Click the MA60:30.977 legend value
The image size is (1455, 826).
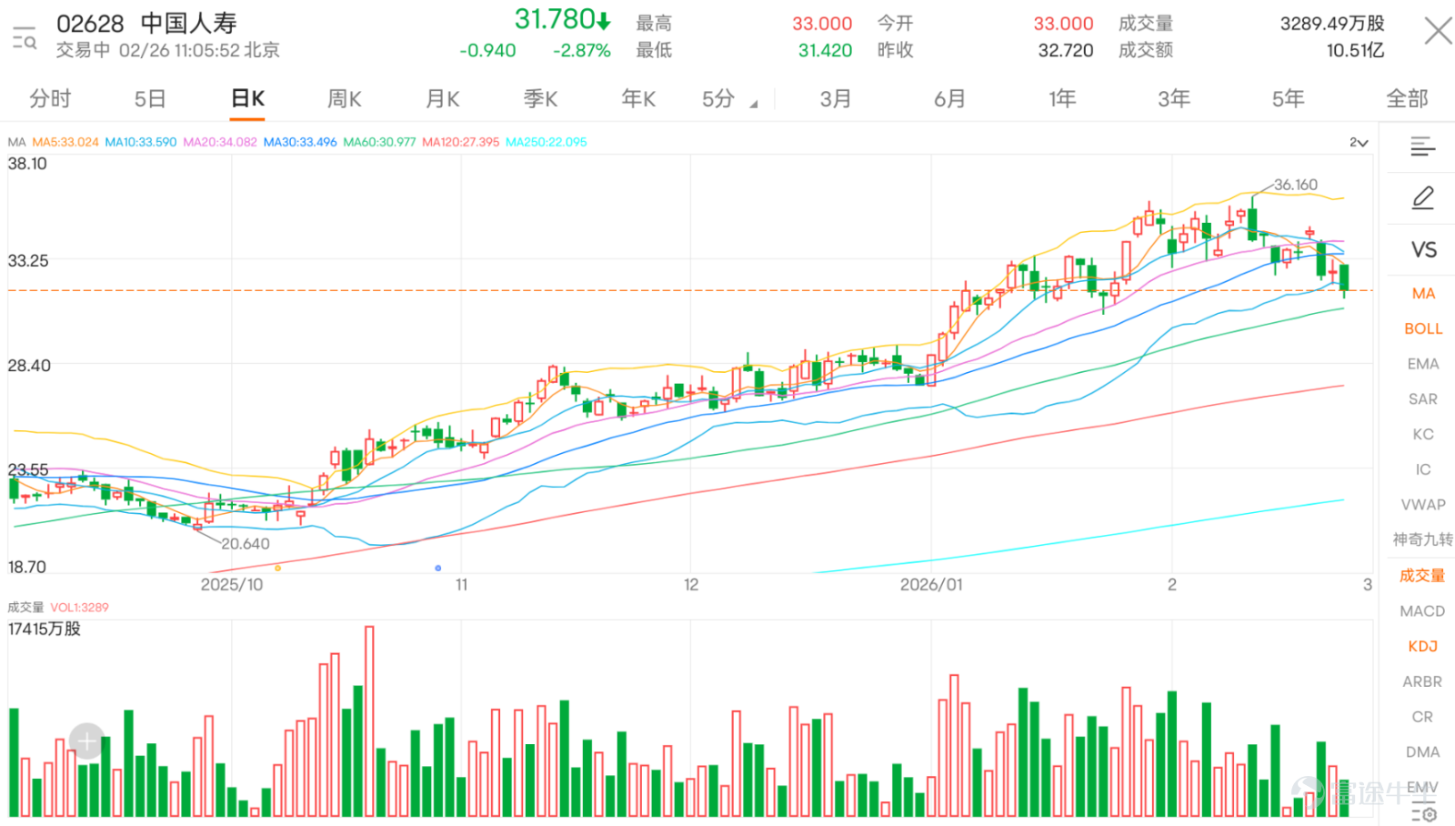379,143
